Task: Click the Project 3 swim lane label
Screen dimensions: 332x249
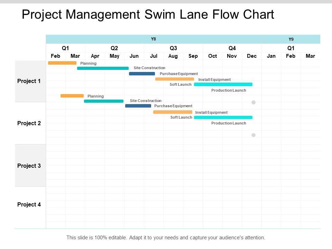Action: [x=29, y=166]
